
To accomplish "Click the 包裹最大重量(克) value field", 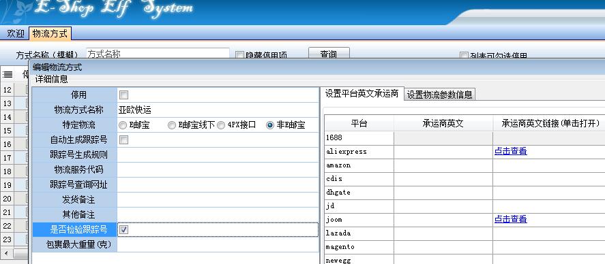I will (x=218, y=245).
